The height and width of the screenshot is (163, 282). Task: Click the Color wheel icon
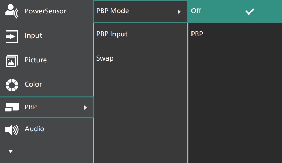12,84
